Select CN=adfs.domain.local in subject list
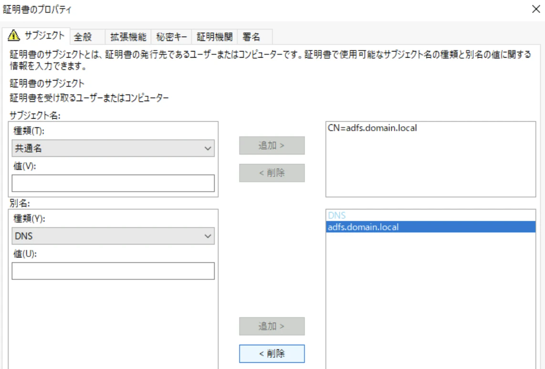Screen dimensions: 545x369 point(372,128)
